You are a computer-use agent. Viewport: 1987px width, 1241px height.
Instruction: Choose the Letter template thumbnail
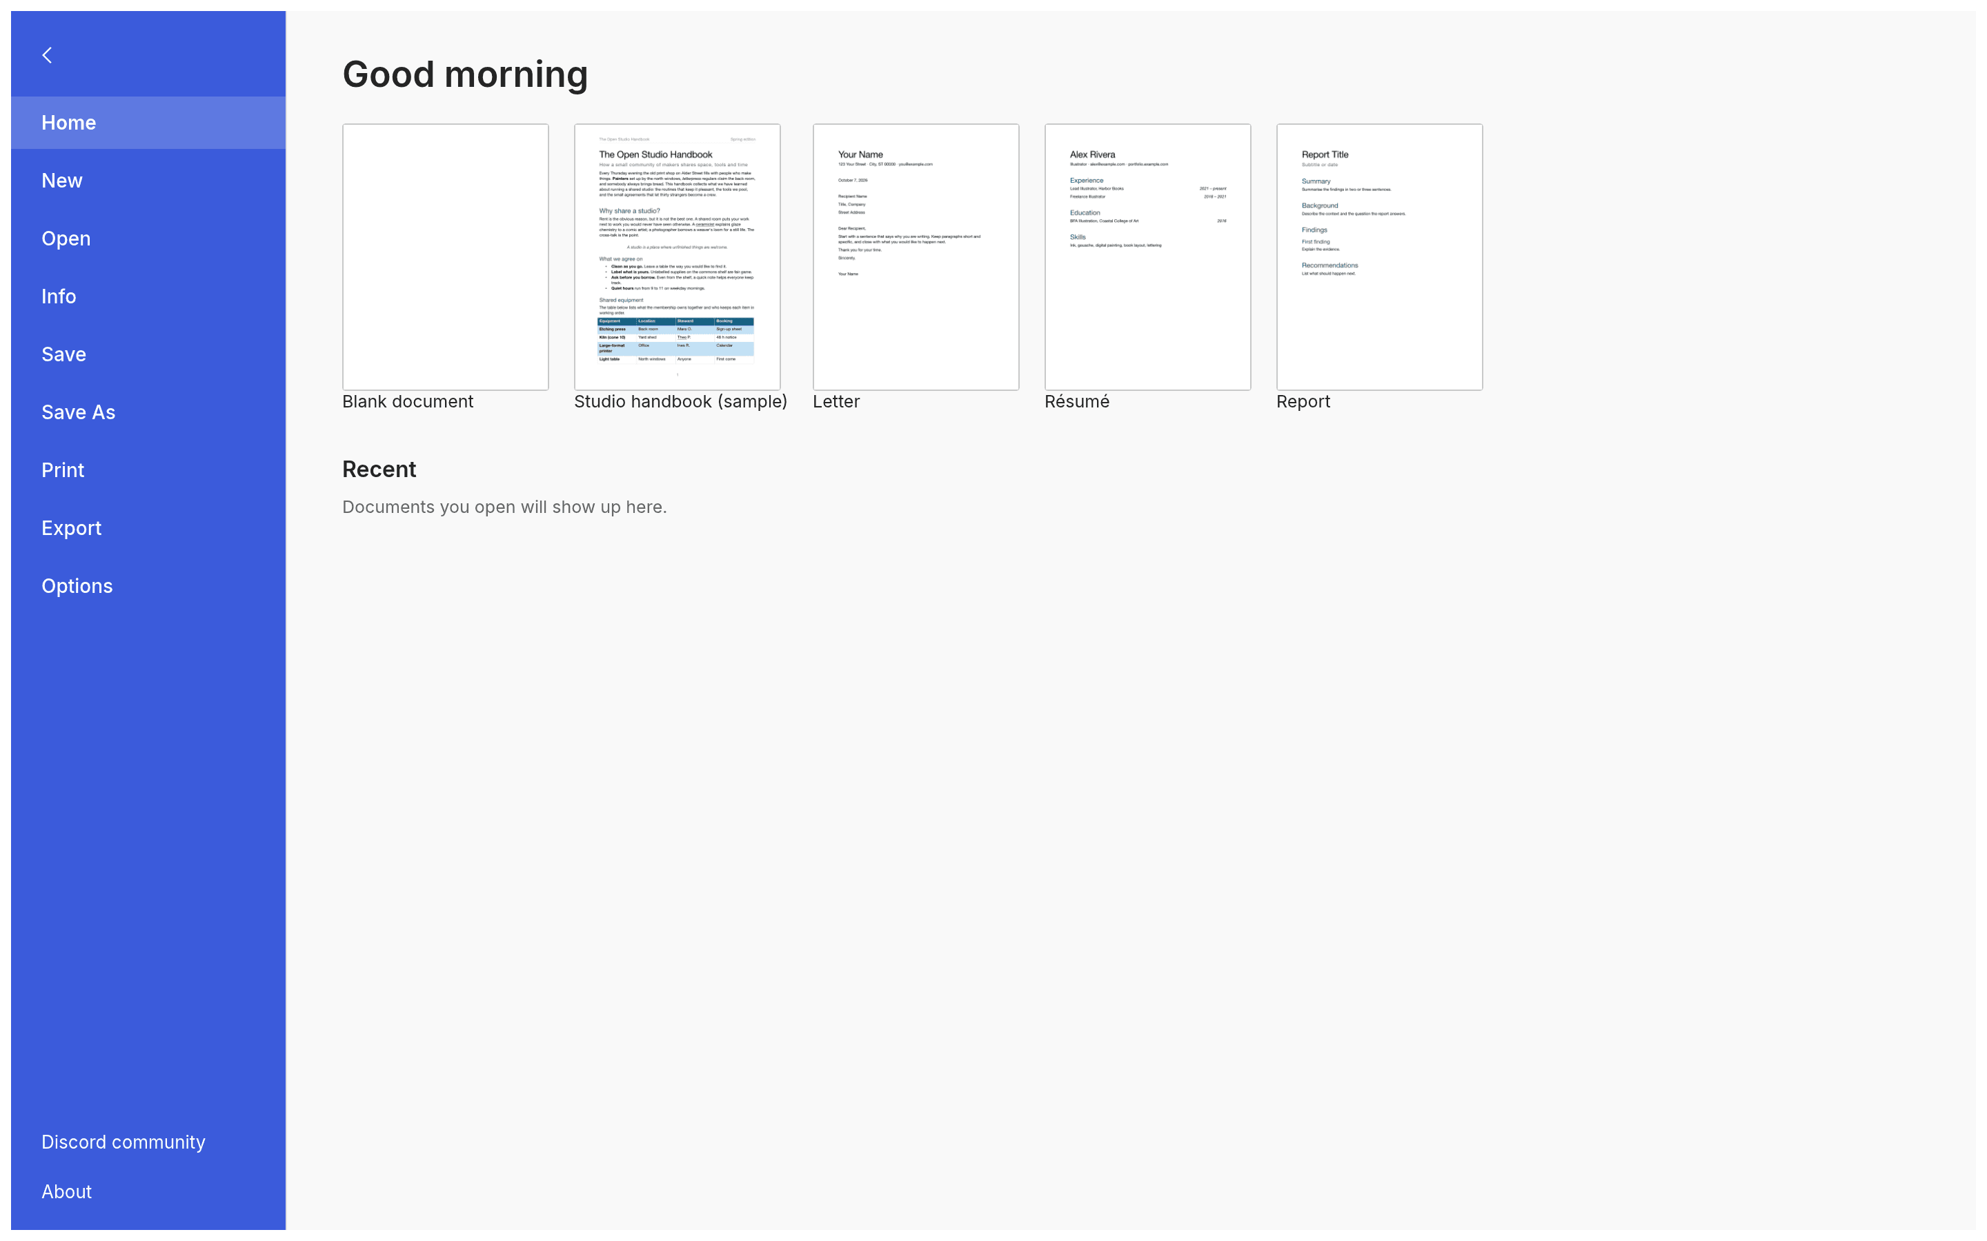point(916,257)
